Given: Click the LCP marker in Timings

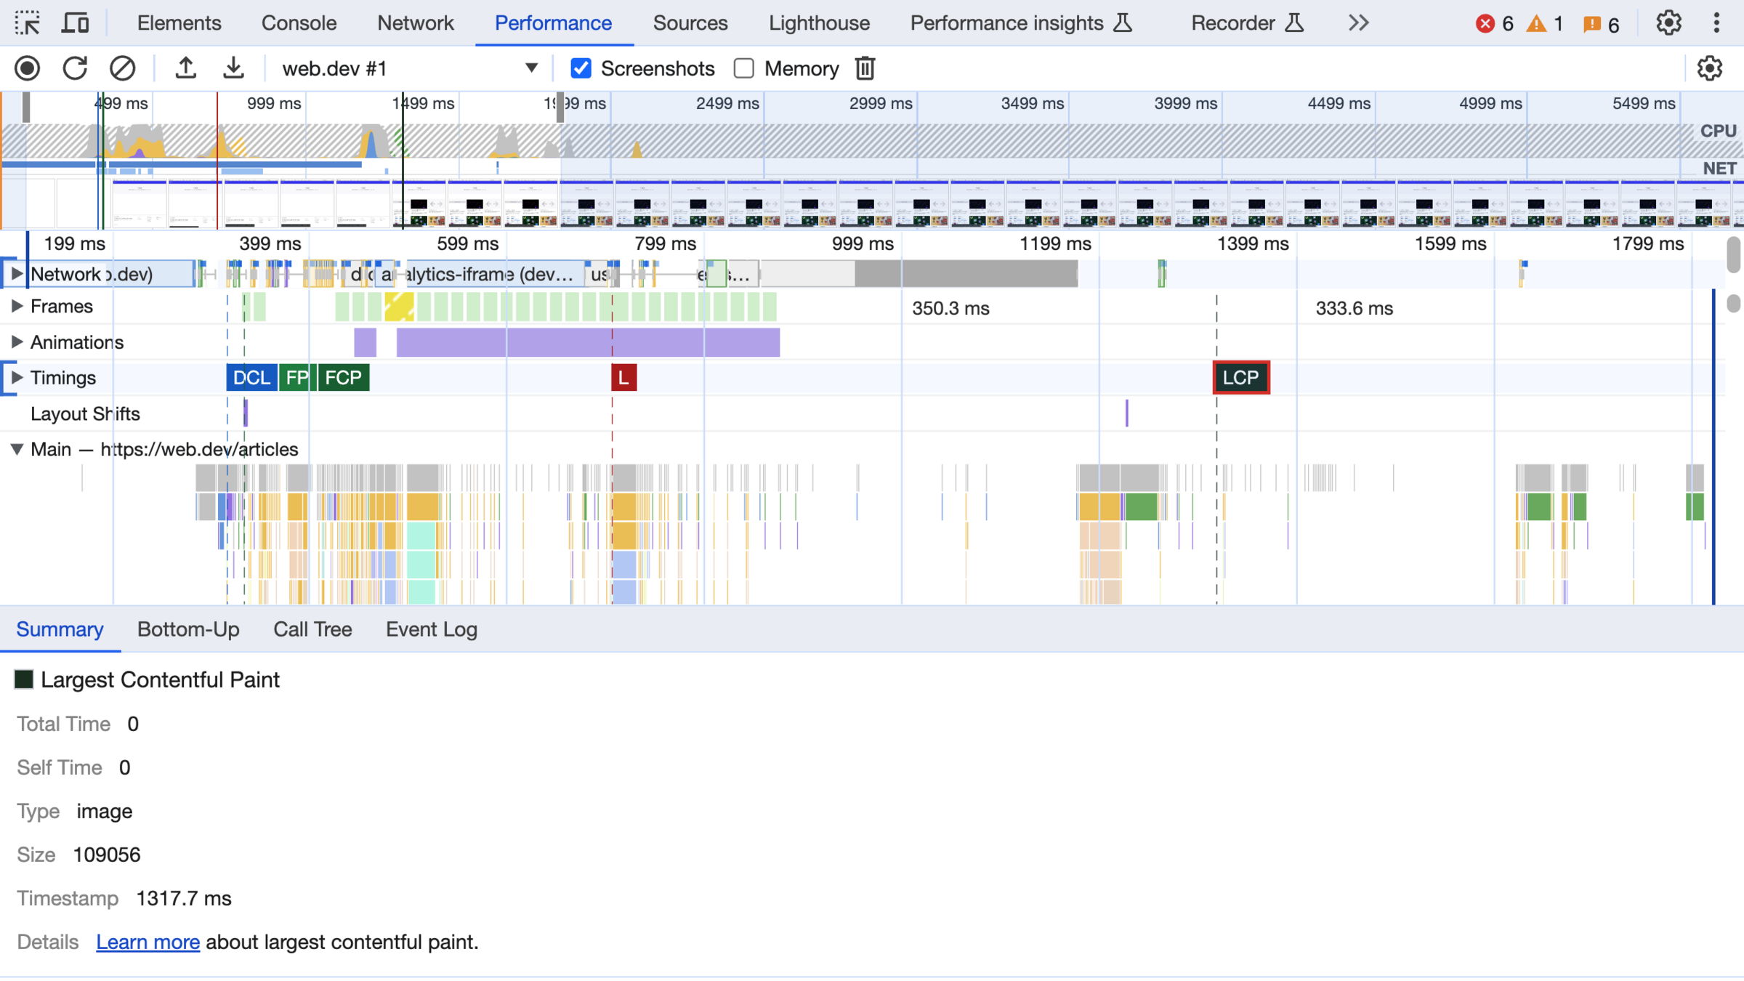Looking at the screenshot, I should click(x=1240, y=377).
